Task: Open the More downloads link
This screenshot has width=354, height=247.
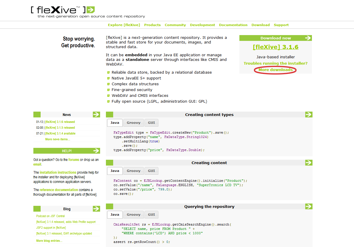Action: coord(276,70)
